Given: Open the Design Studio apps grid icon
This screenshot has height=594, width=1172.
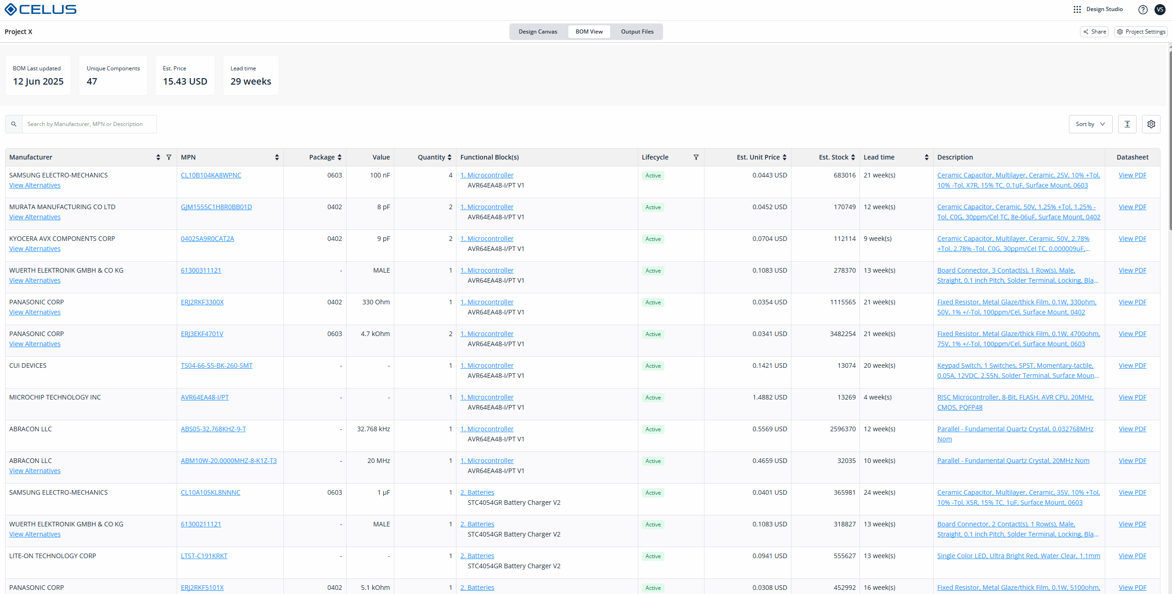Looking at the screenshot, I should [x=1077, y=9].
